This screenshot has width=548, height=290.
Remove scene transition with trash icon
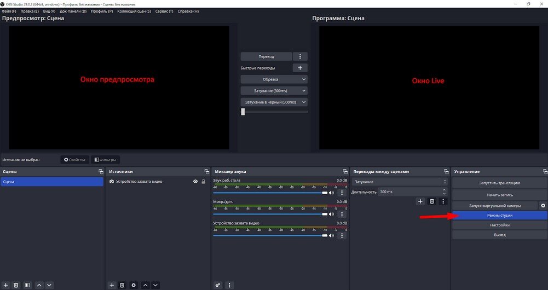click(x=432, y=201)
